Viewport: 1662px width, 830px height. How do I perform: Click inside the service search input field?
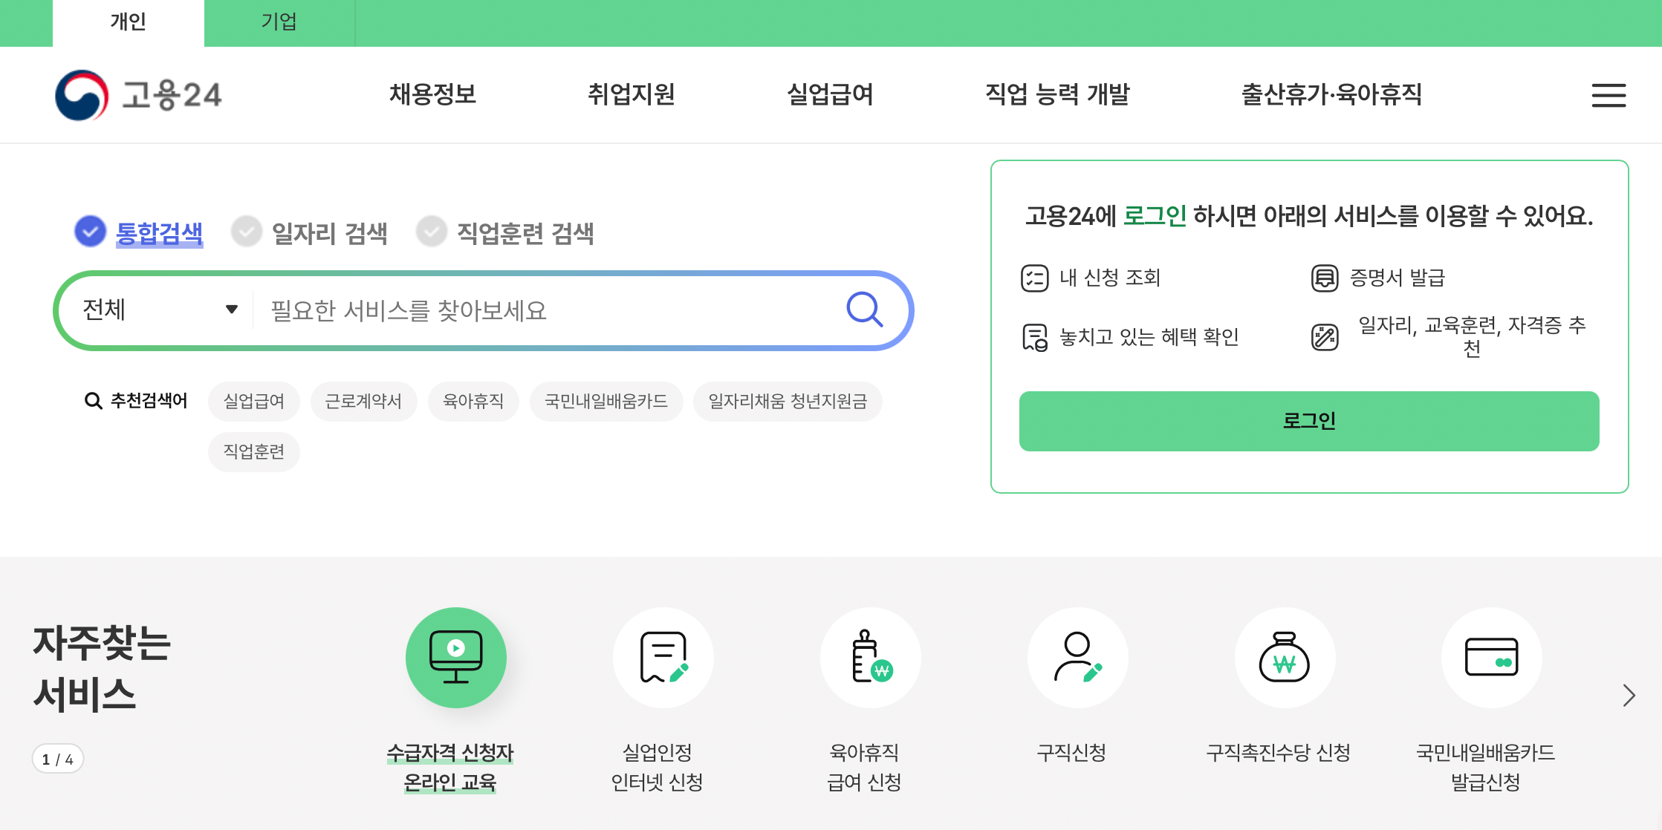click(x=520, y=310)
